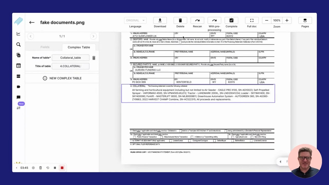
Task: Click the webcam presenter bubble
Action: tap(305, 161)
